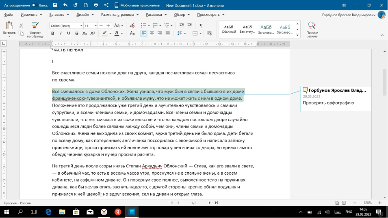Click the Вставить paste clipboard icon
Screen dimensions: 388x218
(9, 26)
